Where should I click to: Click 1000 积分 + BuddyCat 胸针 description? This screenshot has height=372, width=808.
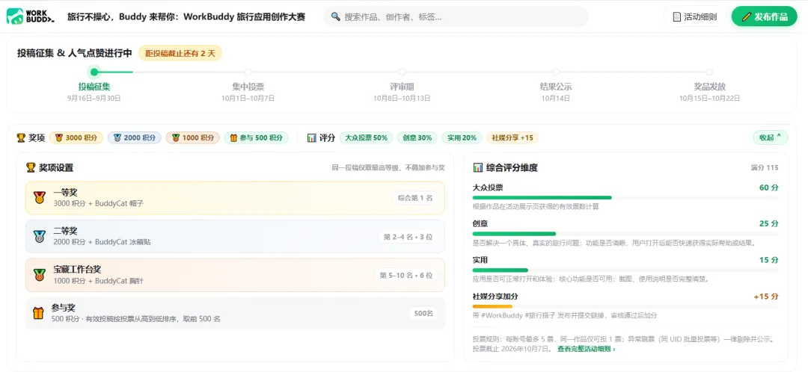[99, 280]
